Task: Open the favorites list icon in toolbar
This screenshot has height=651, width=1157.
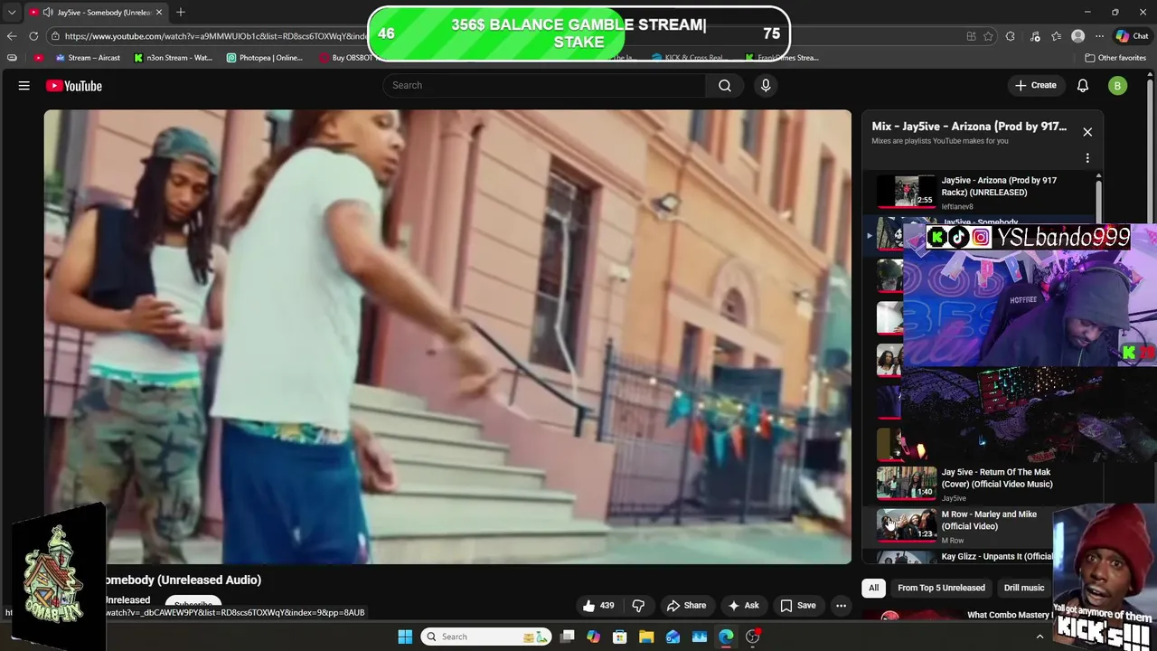Action: pos(1056,36)
